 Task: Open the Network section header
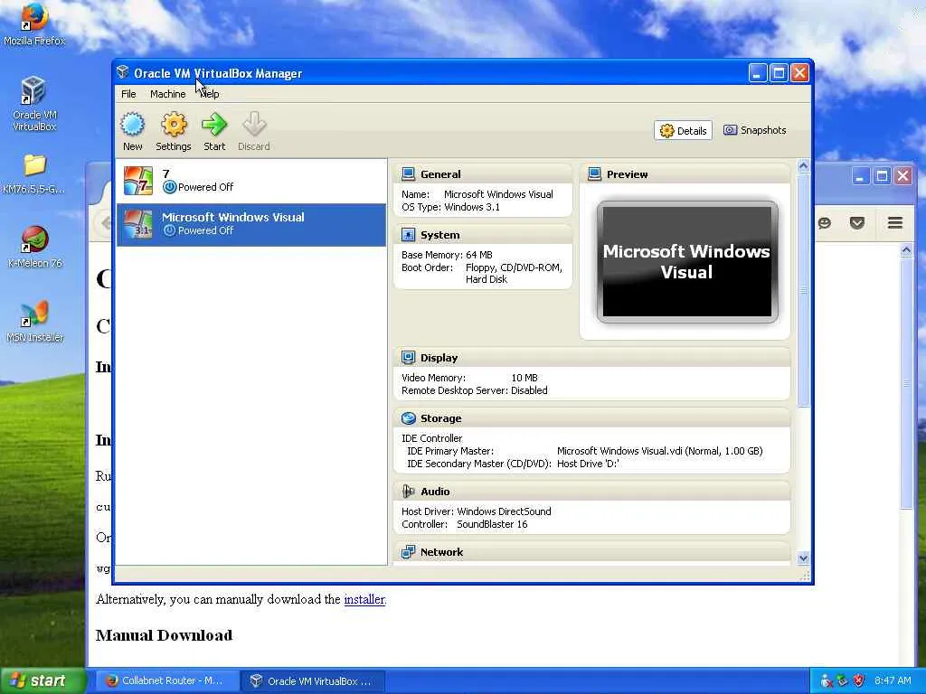tap(591, 552)
